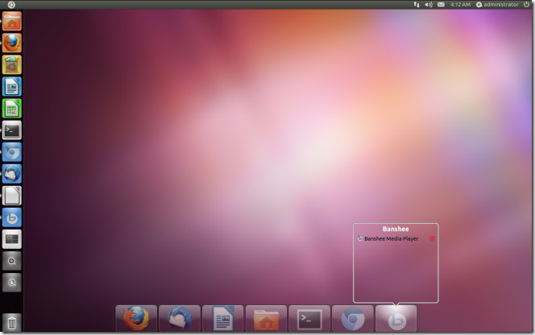Click the Banshee popup title
Screen dimensions: 535x335
(x=396, y=229)
